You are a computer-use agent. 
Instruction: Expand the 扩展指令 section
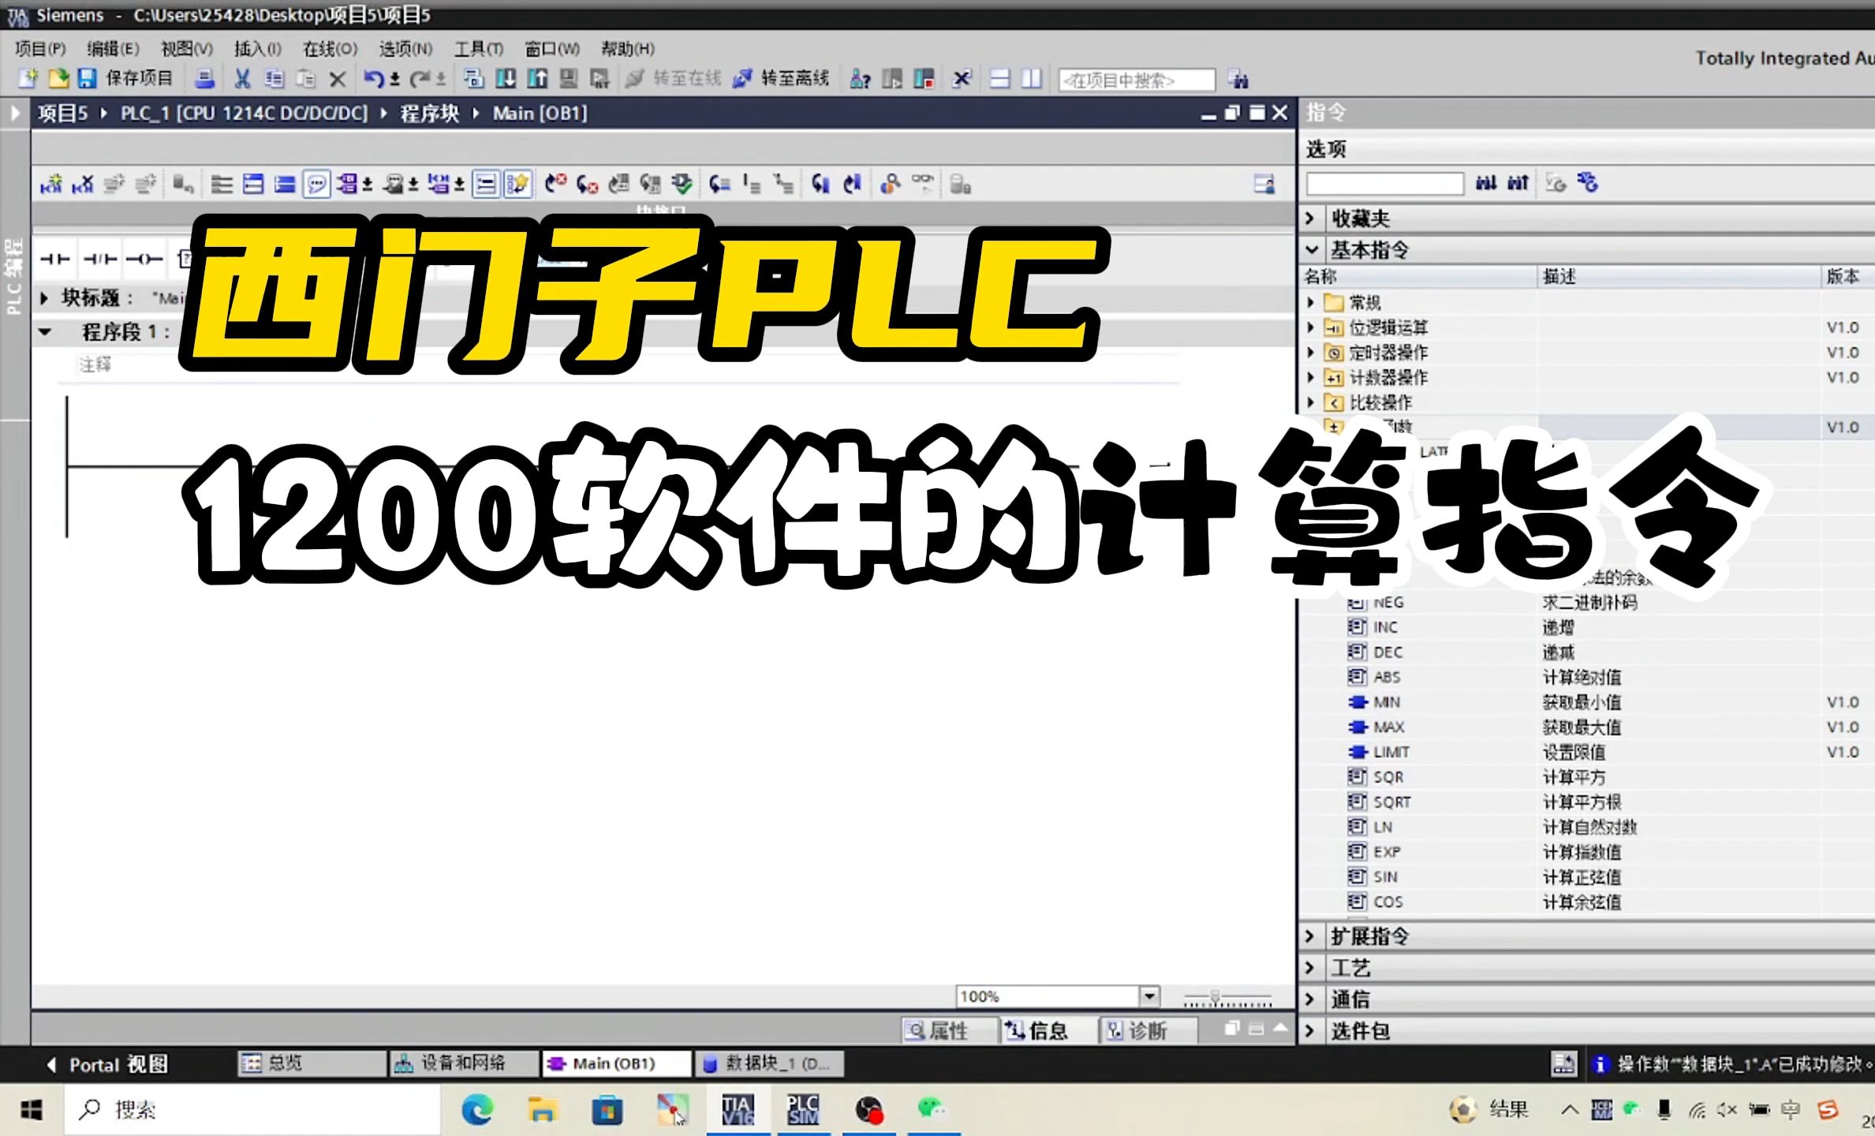1310,936
